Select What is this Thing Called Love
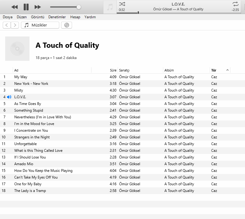Viewport: 245px width, 219px height. coord(38,151)
